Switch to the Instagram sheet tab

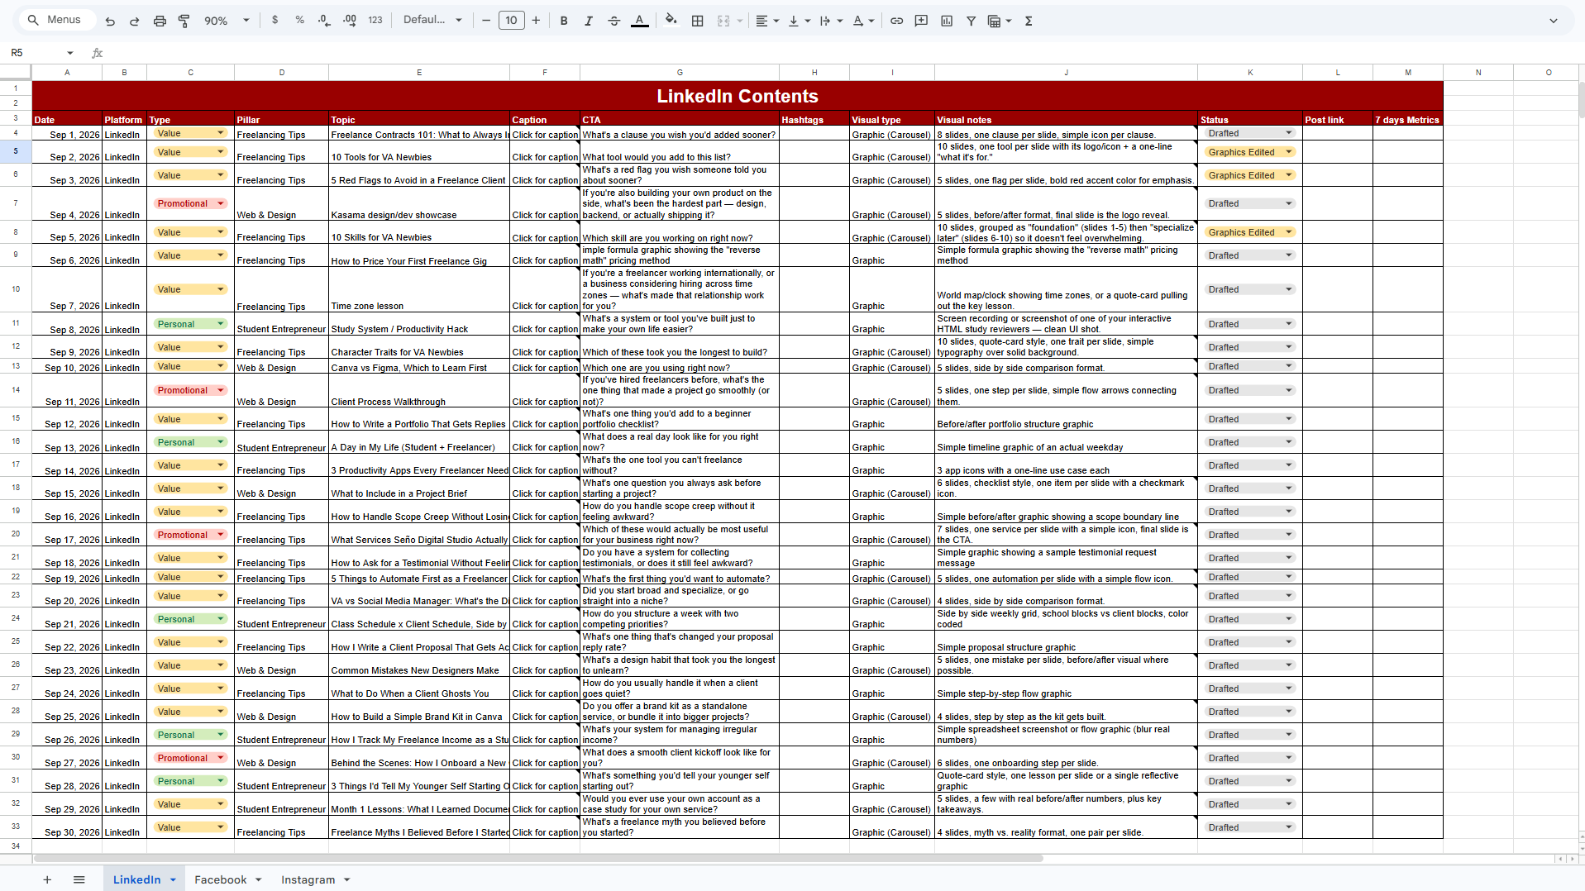point(308,879)
